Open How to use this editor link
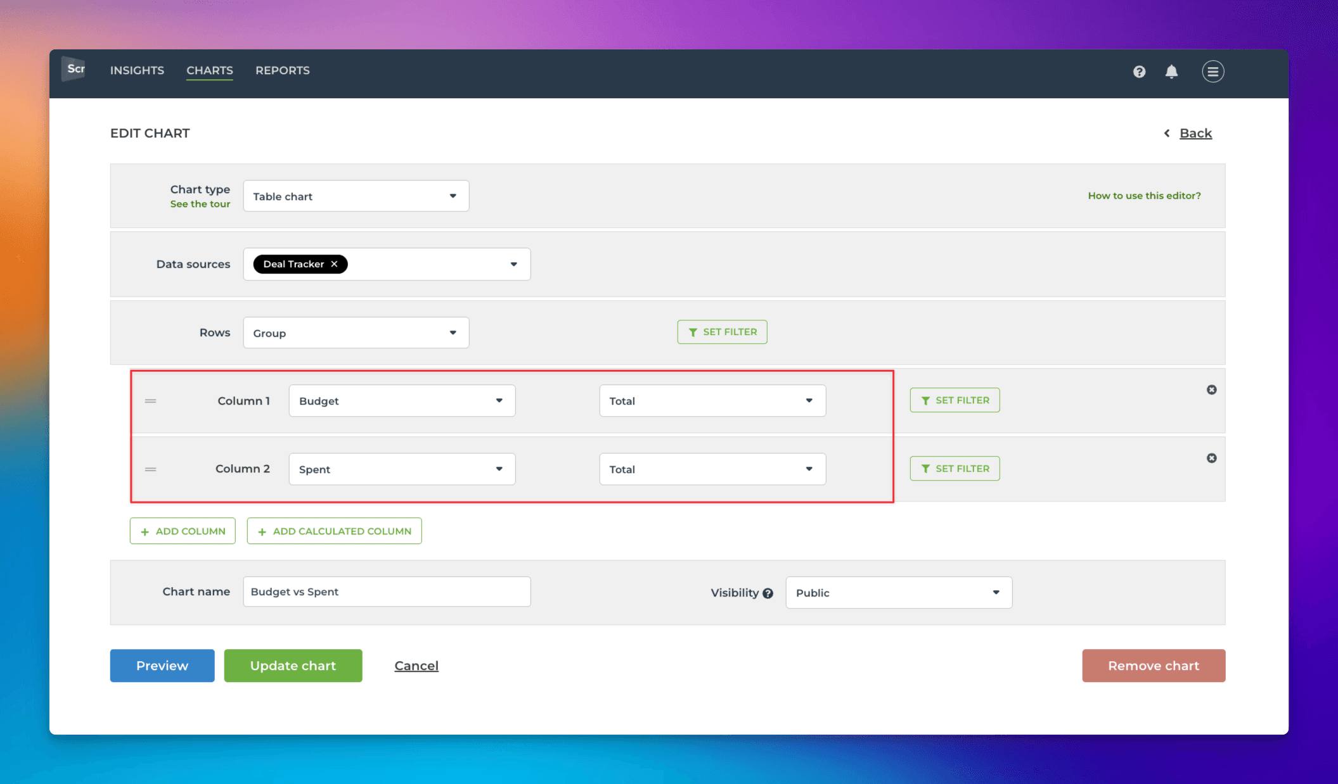The width and height of the screenshot is (1338, 784). coord(1144,196)
